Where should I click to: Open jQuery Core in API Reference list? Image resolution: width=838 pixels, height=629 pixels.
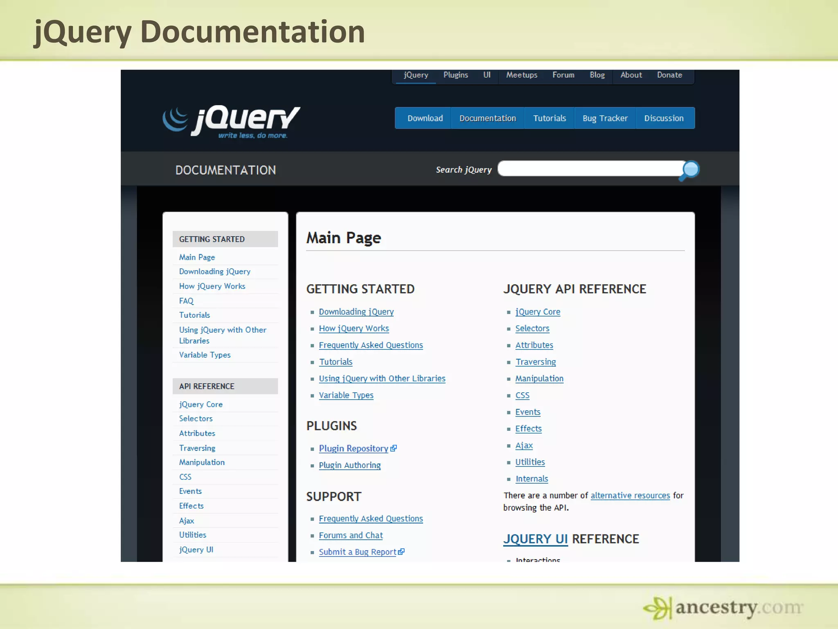538,312
